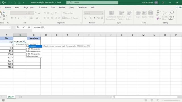Open the Name Box dropdown arrow
The height and width of the screenshot is (102, 182).
pos(9,27)
